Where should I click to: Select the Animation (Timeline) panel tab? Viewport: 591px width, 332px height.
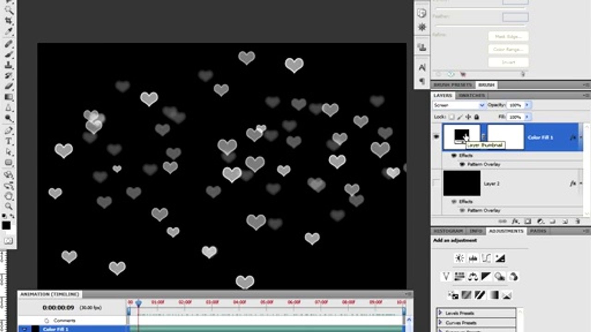coord(49,294)
